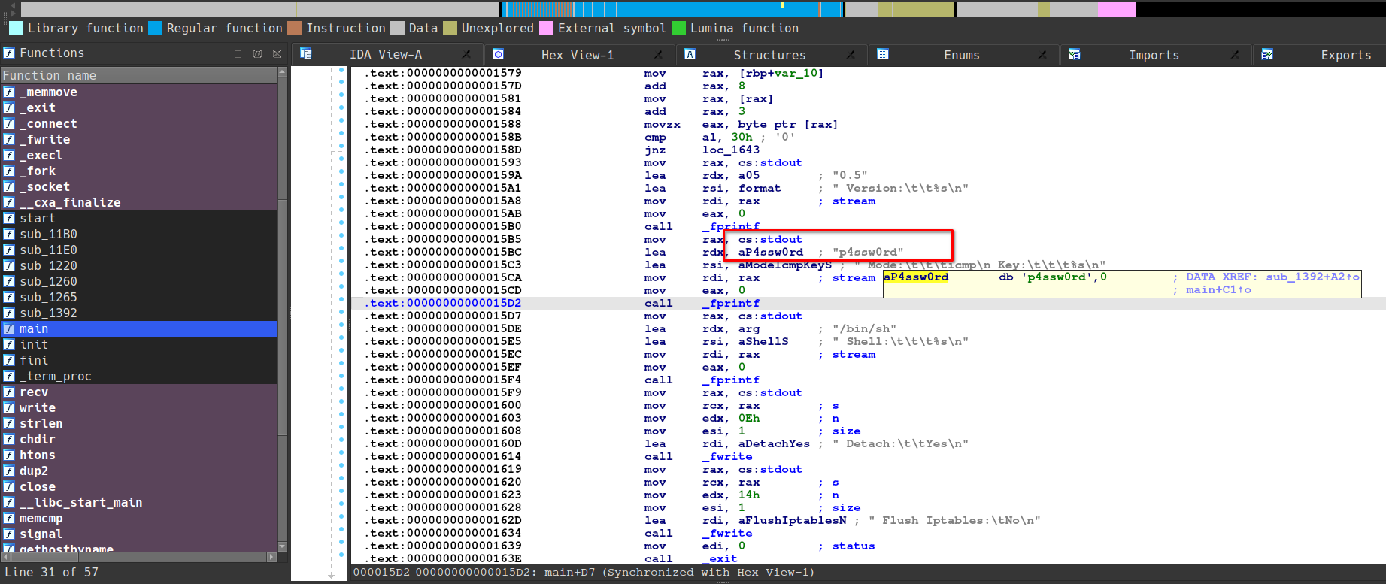This screenshot has height=584, width=1386.
Task: Click the External symbol legend swatch
Action: [x=546, y=28]
